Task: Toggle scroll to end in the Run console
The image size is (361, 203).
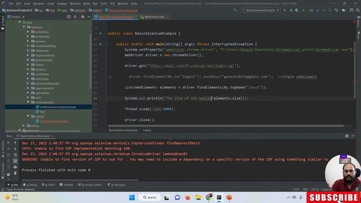Action: pos(15,161)
